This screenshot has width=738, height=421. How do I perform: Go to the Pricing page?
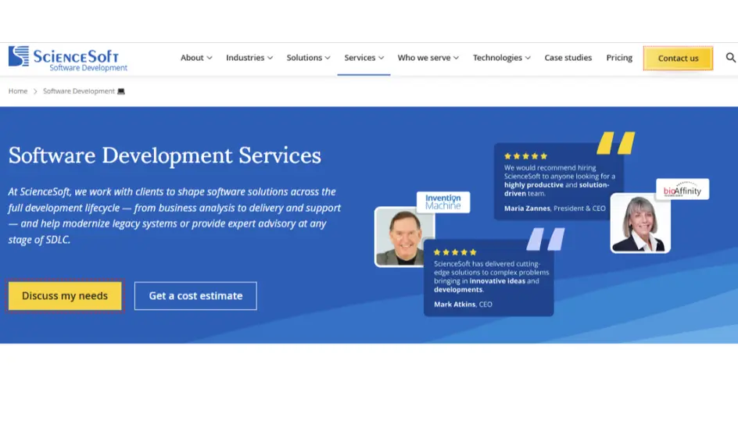tap(619, 57)
